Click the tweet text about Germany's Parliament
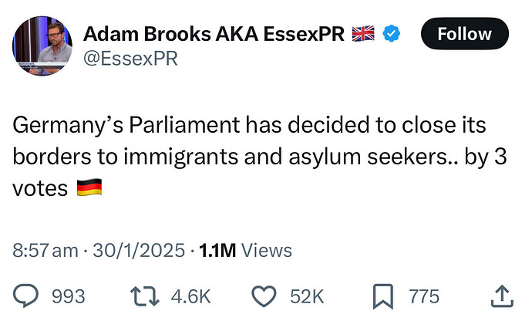Screen dimensions: 532x331 [x=260, y=156]
